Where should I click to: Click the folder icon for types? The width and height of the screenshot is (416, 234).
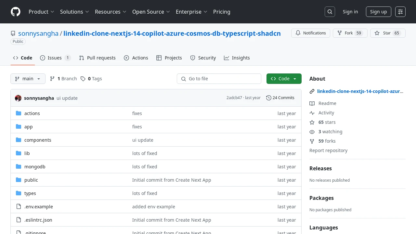(x=19, y=193)
